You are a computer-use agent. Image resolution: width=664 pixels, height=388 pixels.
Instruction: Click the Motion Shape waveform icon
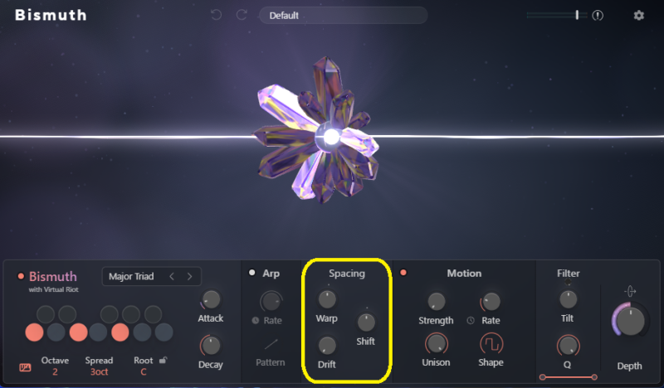pyautogui.click(x=491, y=344)
